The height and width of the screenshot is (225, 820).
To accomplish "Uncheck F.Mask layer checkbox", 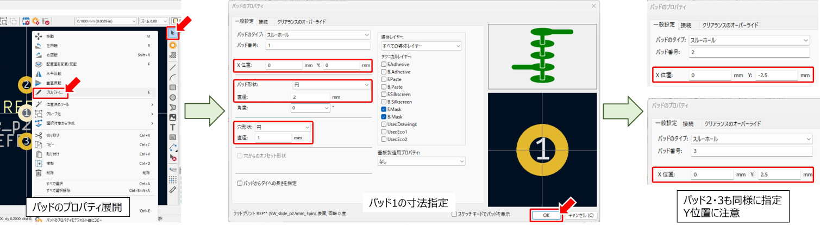I will click(x=383, y=109).
